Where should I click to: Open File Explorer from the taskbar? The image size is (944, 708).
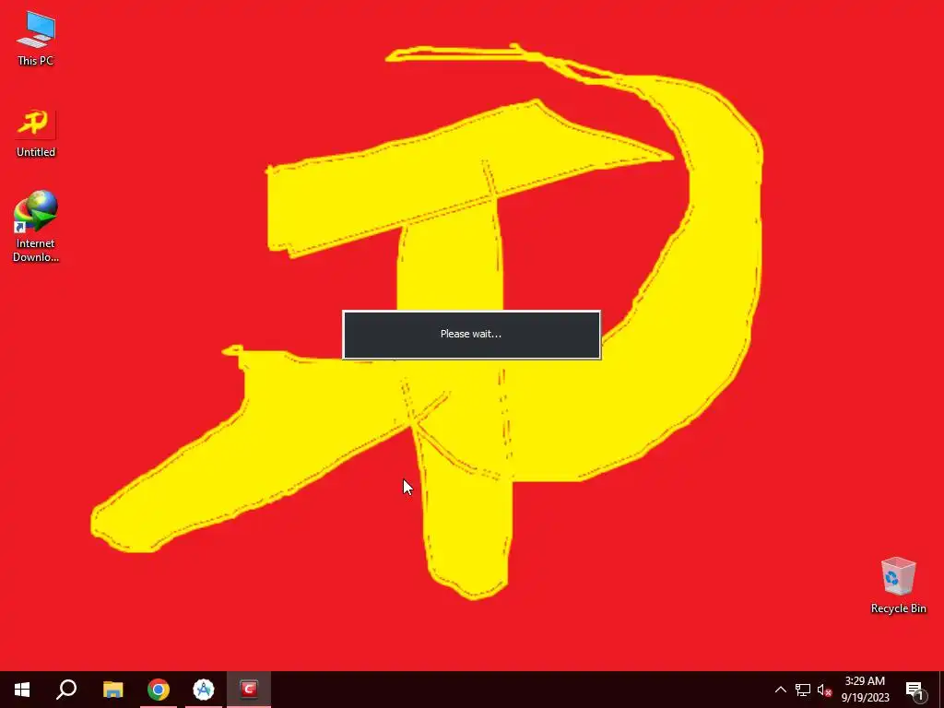point(112,690)
